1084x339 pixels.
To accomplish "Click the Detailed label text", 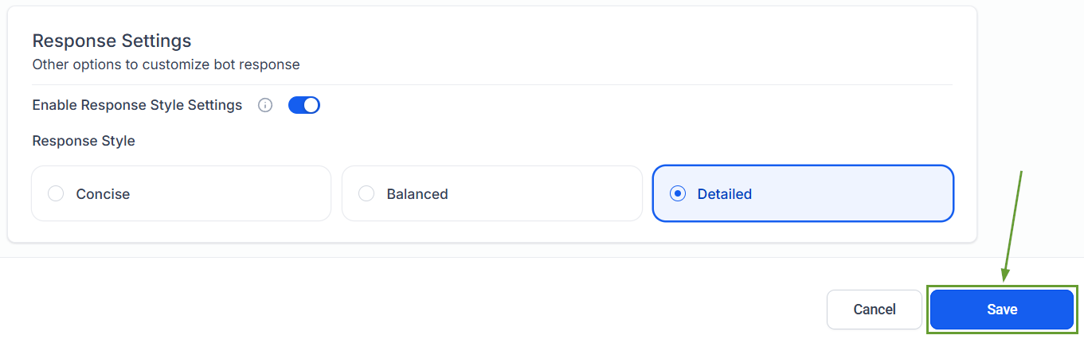I will (x=724, y=193).
